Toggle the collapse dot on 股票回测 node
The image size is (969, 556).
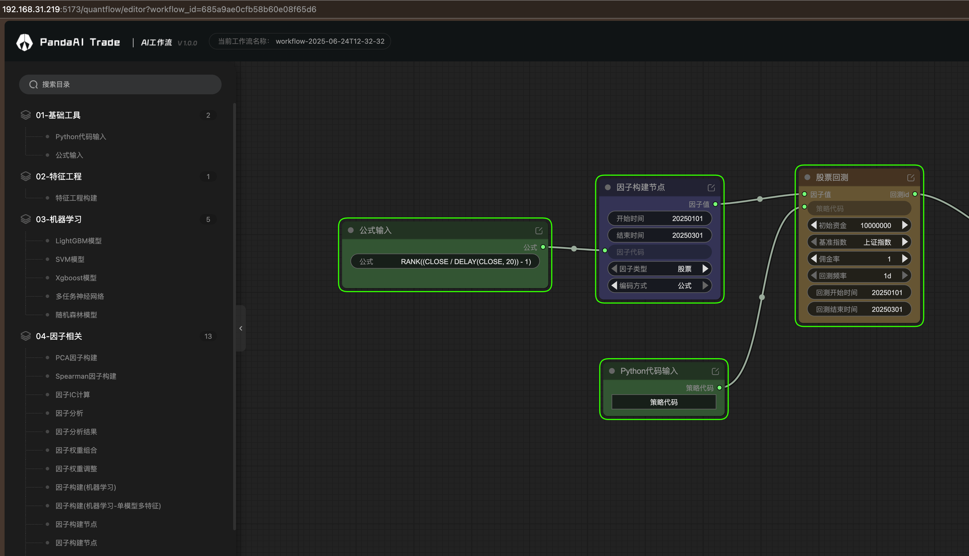pyautogui.click(x=807, y=177)
